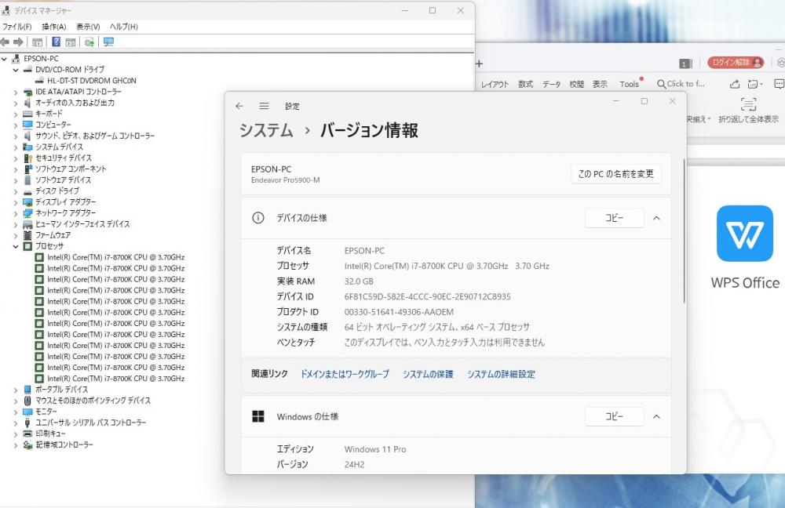
Task: Click the magnifier Click to find search in WPS
Action: [x=680, y=84]
